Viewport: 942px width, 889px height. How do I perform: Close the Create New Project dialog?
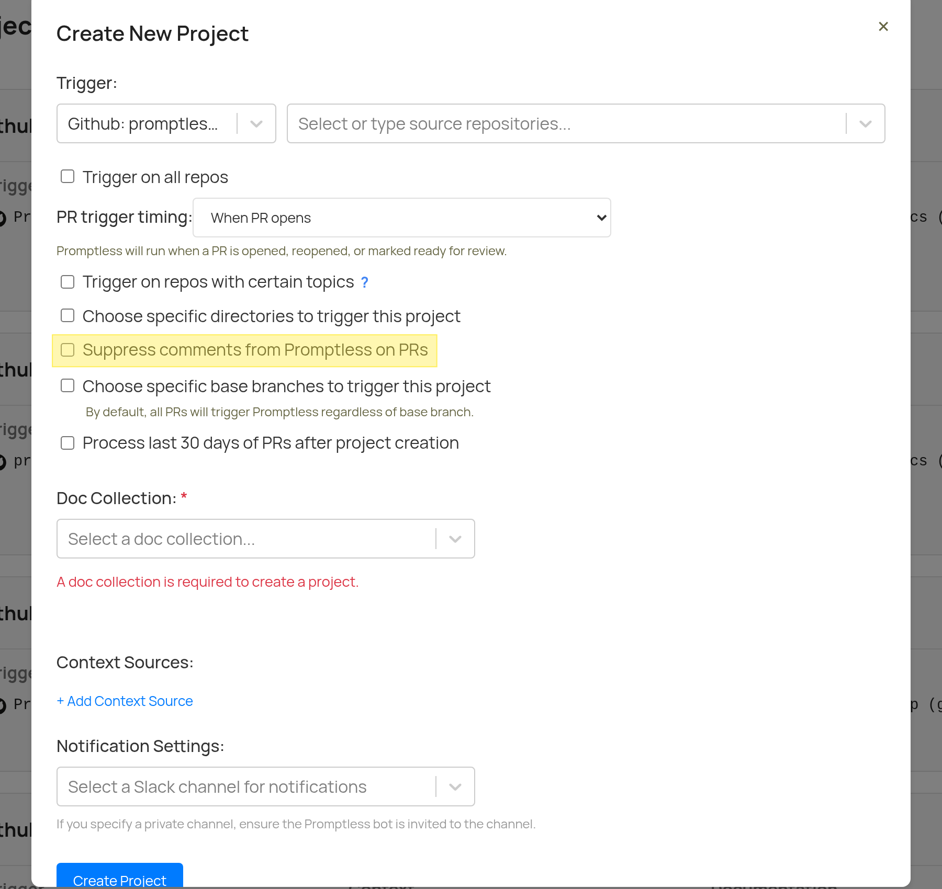click(883, 26)
